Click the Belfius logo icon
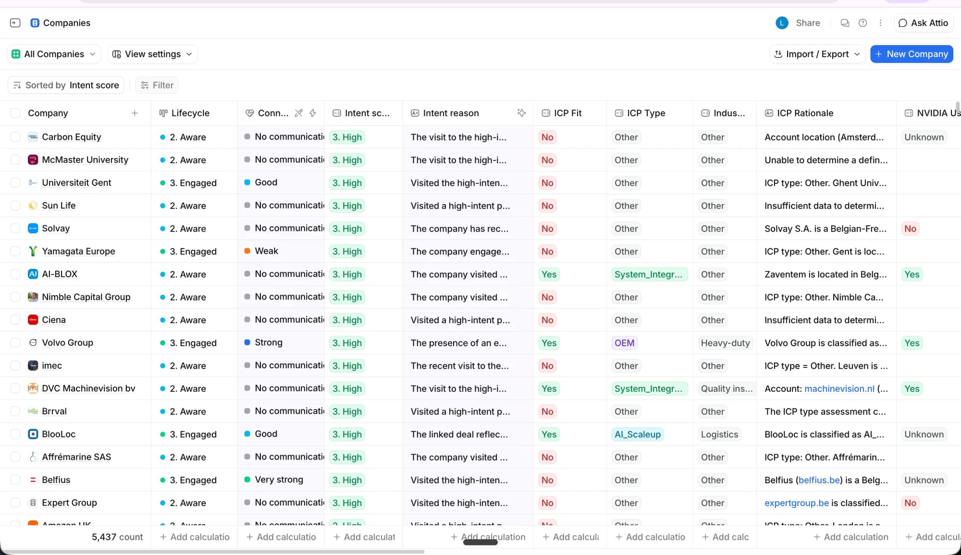 tap(33, 480)
